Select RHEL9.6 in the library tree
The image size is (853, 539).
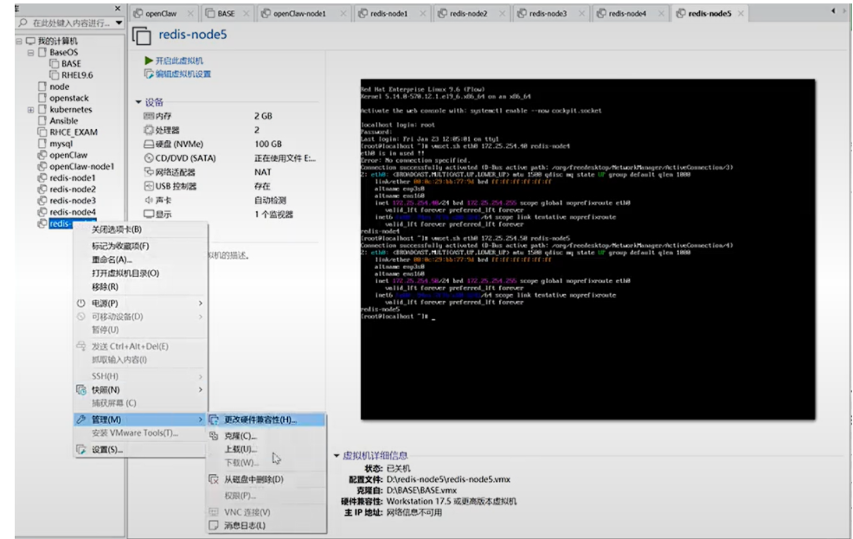(77, 75)
